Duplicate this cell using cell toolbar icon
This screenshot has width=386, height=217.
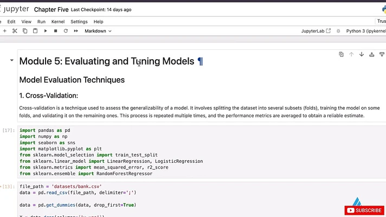tap(341, 54)
